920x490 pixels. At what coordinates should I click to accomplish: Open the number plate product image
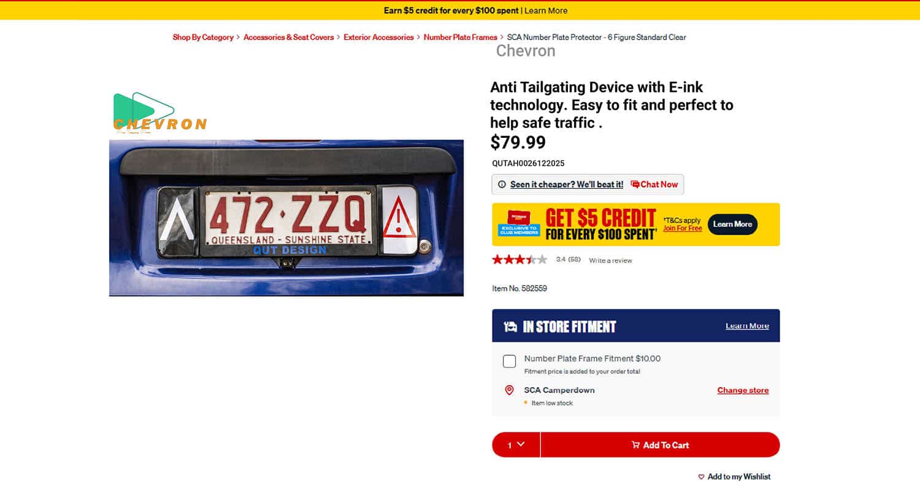286,218
